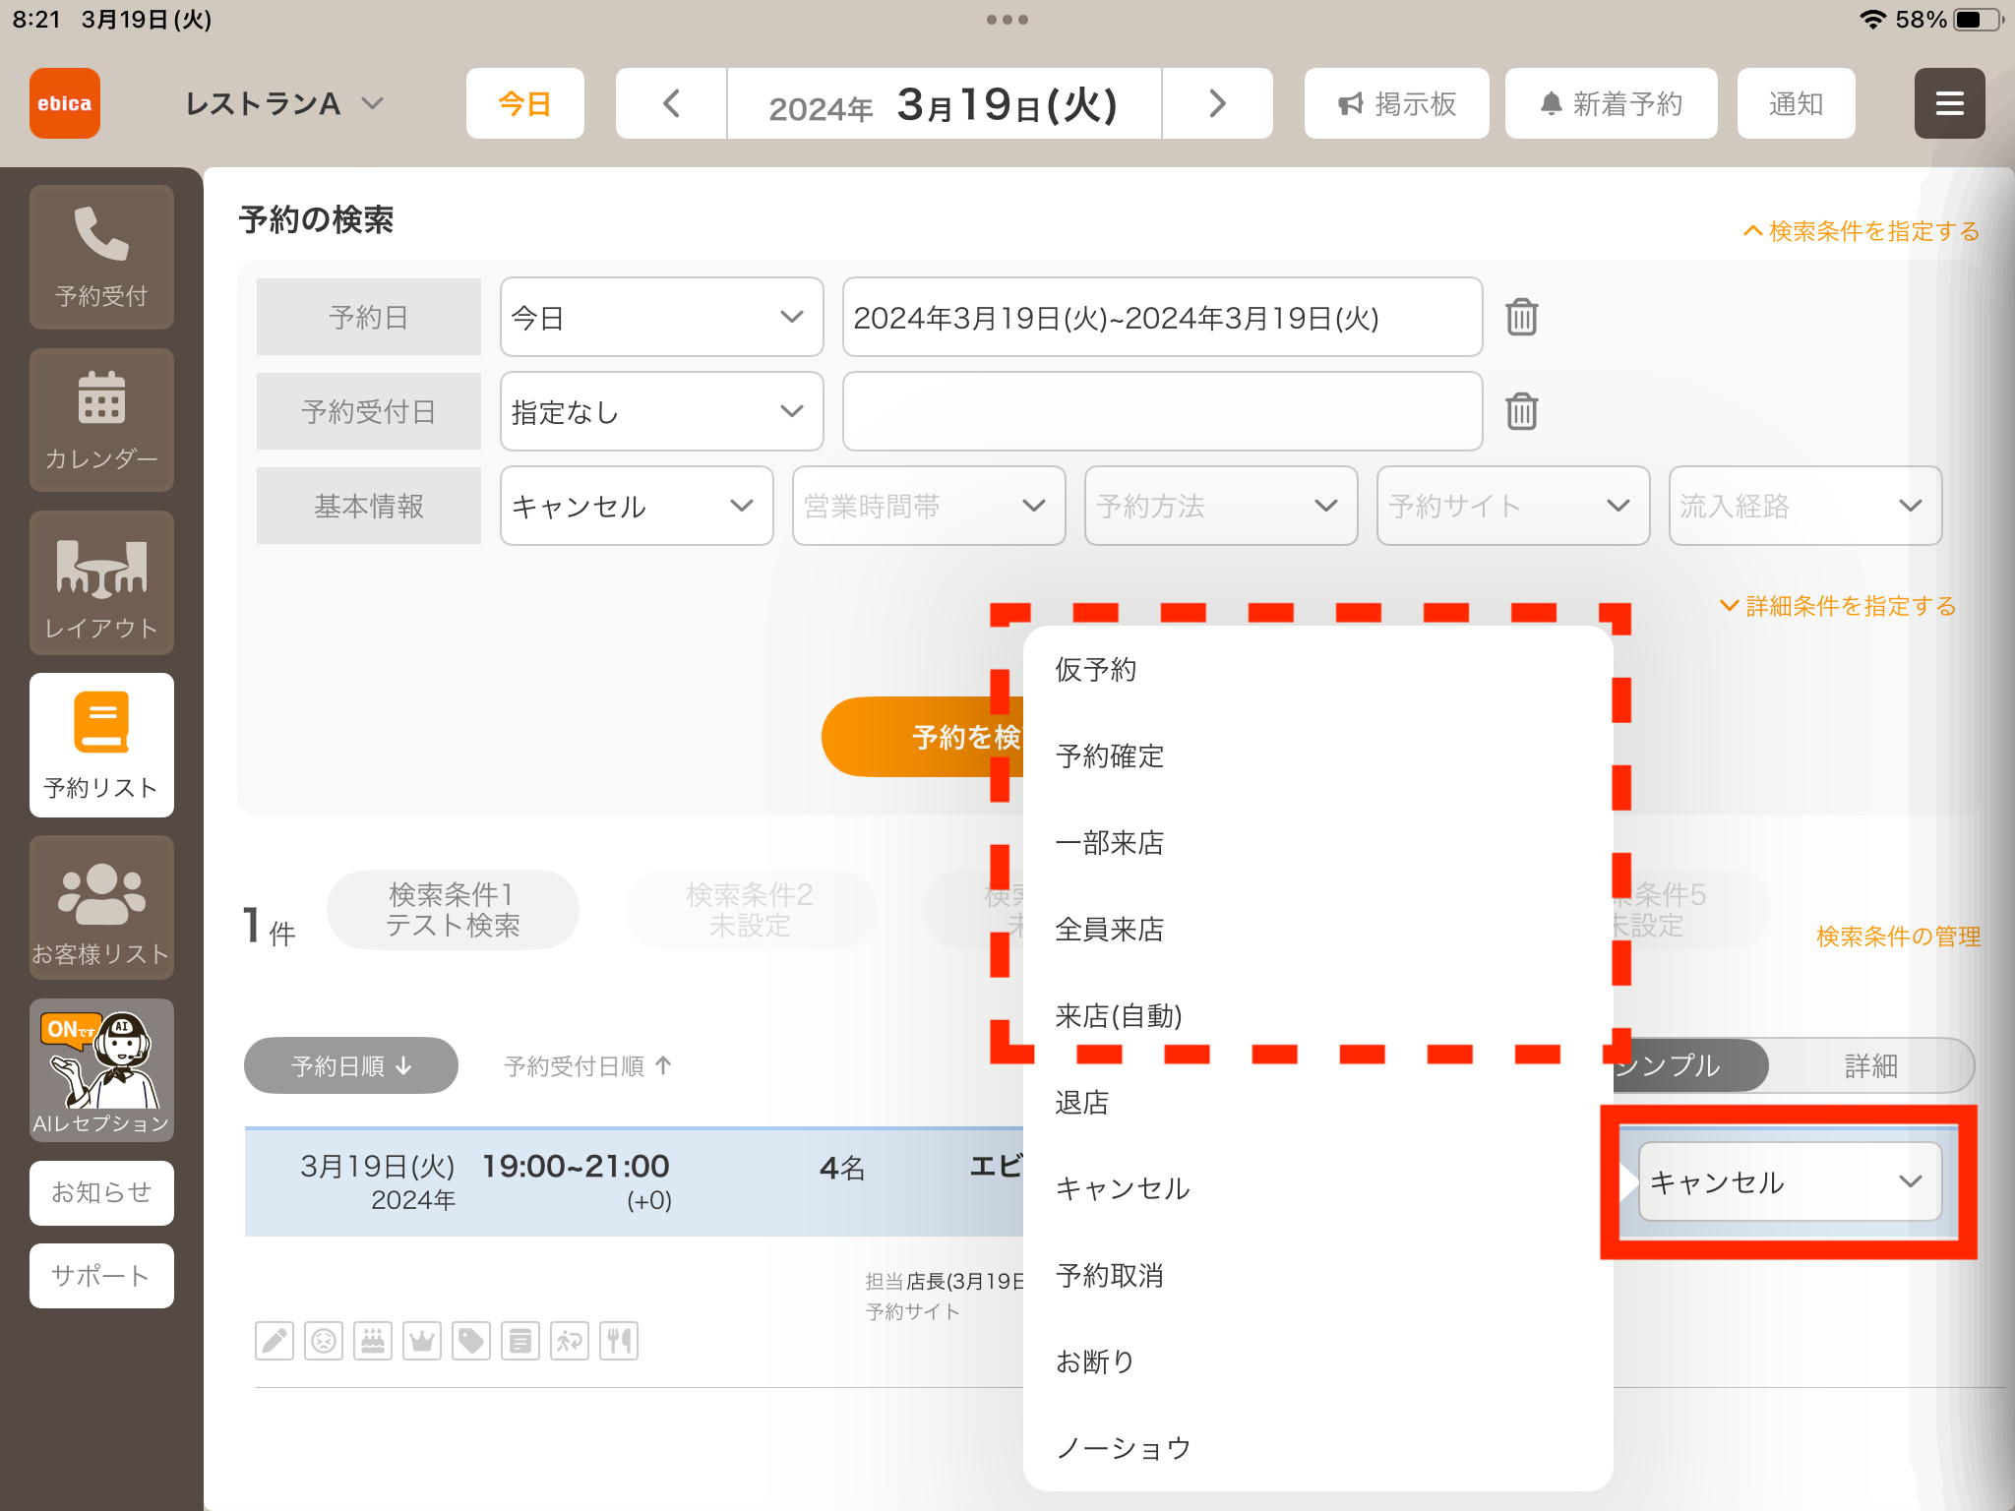
Task: Sort by 予約受付日順
Action: pyautogui.click(x=588, y=1065)
